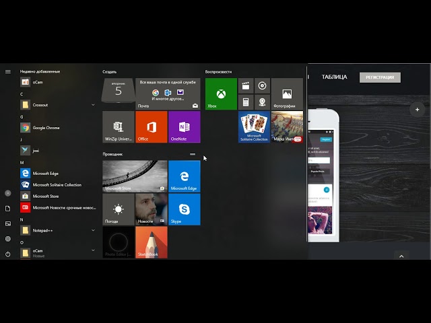Open the Calculator small tile
This screenshot has width=431, height=323.
[x=246, y=102]
